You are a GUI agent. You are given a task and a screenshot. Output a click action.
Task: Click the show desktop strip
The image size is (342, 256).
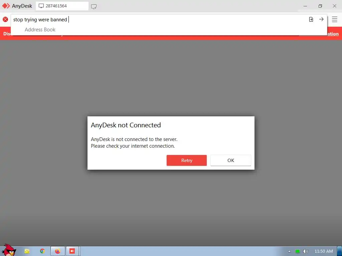[x=340, y=251]
